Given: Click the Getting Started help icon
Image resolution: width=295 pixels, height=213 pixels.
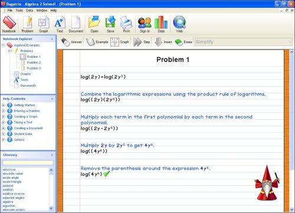Looking at the screenshot, I should 9,105.
